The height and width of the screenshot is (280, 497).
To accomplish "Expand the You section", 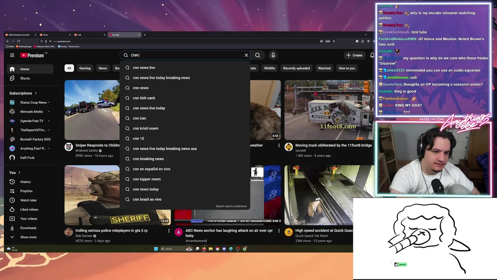I will coord(15,173).
